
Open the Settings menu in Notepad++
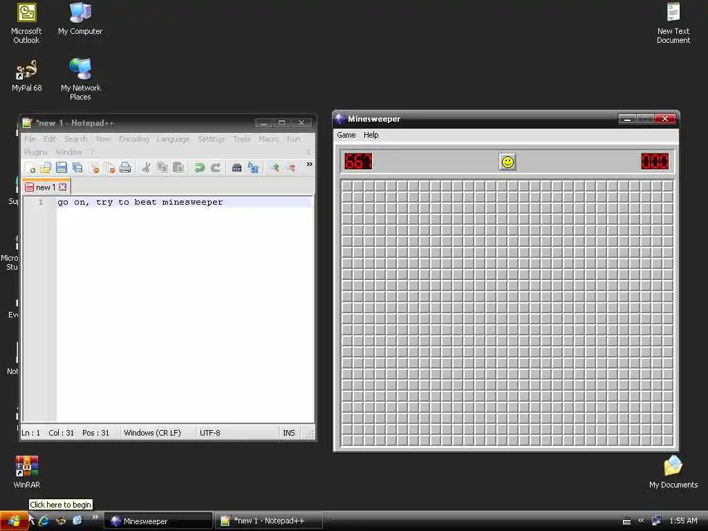coord(211,139)
